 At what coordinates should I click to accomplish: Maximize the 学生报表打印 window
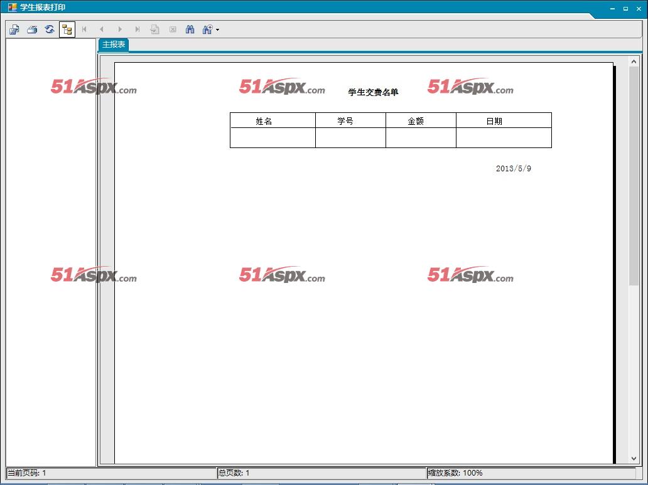pos(625,8)
